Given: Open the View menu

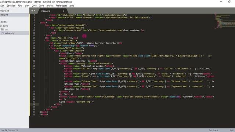Looking at the screenshot, I should click(27, 6).
